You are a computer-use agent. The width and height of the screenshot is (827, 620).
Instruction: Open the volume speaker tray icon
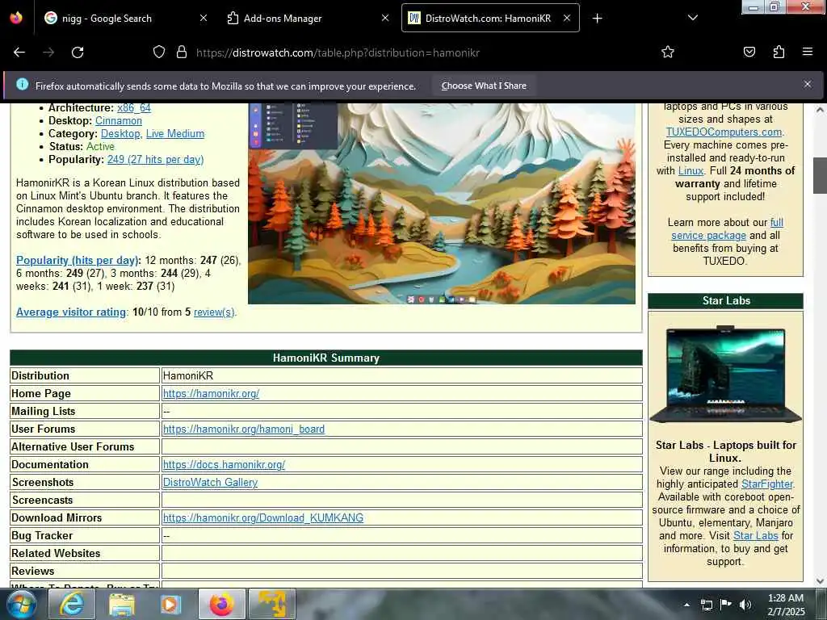(745, 605)
